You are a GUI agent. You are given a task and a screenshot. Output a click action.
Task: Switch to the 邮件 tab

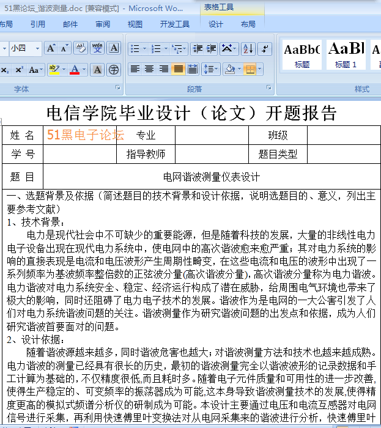point(70,24)
